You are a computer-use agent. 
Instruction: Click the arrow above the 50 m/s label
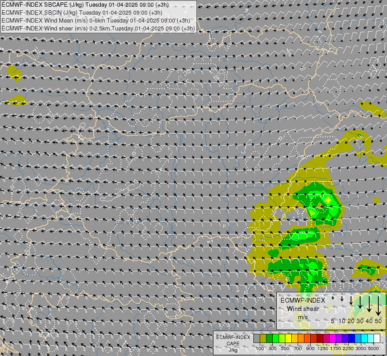(x=378, y=306)
